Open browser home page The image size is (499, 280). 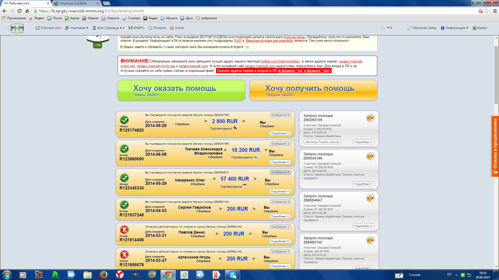coord(27,11)
